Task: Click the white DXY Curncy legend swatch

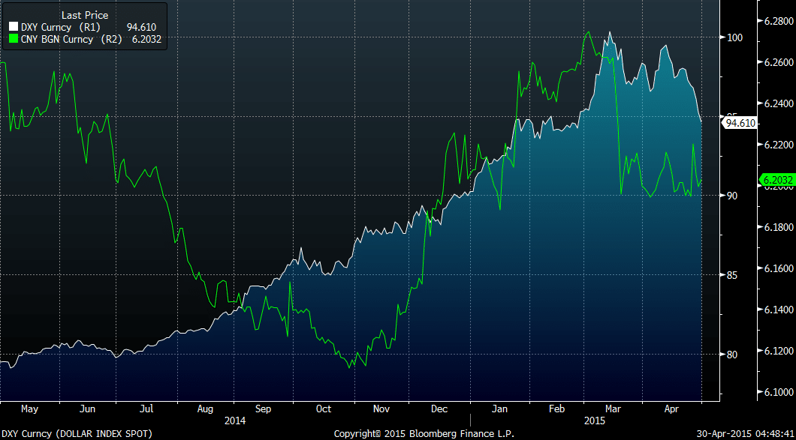Action: 13,28
